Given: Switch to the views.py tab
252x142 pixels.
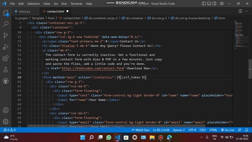Looking at the screenshot, I should tap(24, 11).
